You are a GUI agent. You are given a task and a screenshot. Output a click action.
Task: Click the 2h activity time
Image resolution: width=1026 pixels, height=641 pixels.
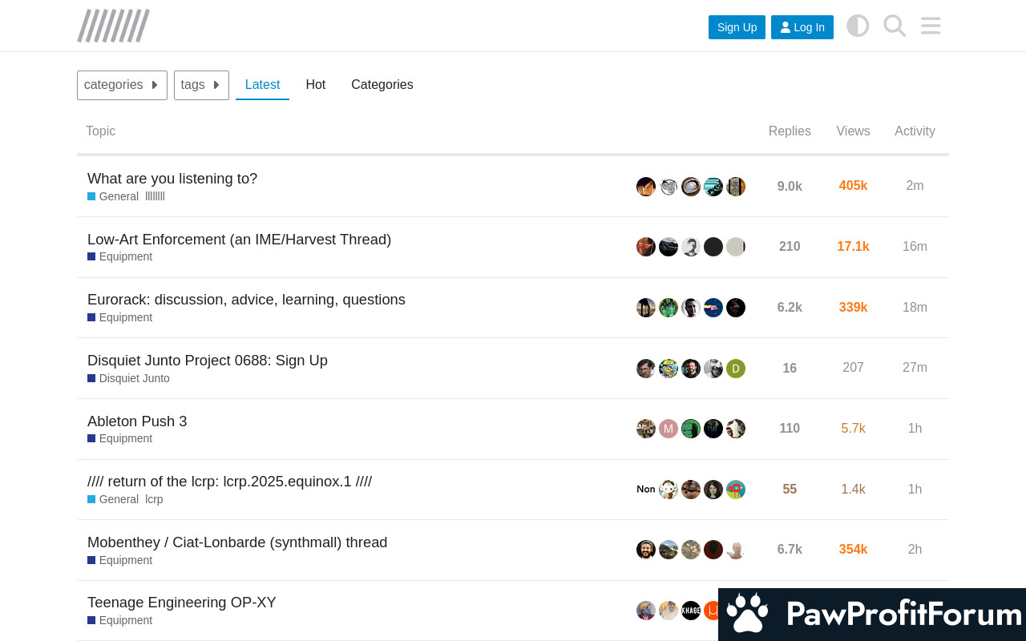pyautogui.click(x=915, y=550)
